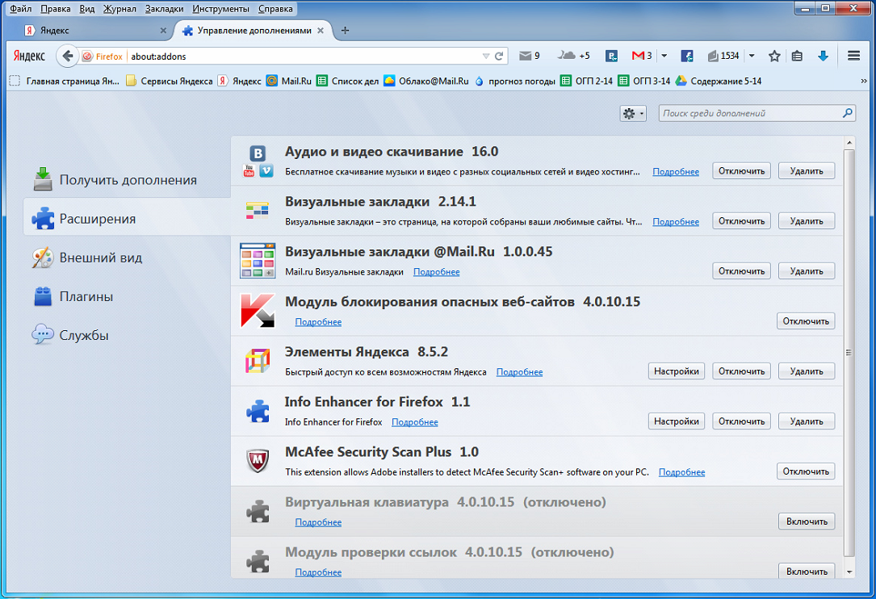876x599 pixels.
Task: Enable Виртуальная клавиатура extension
Action: [x=807, y=522]
